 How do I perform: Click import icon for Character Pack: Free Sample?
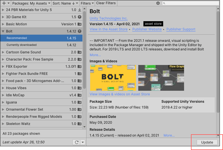pyautogui.click(x=80, y=60)
